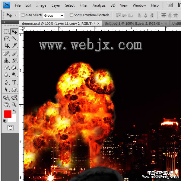Select the Clone Stamp tool
Image resolution: width=181 pixels, height=181 pixels.
coord(6,61)
